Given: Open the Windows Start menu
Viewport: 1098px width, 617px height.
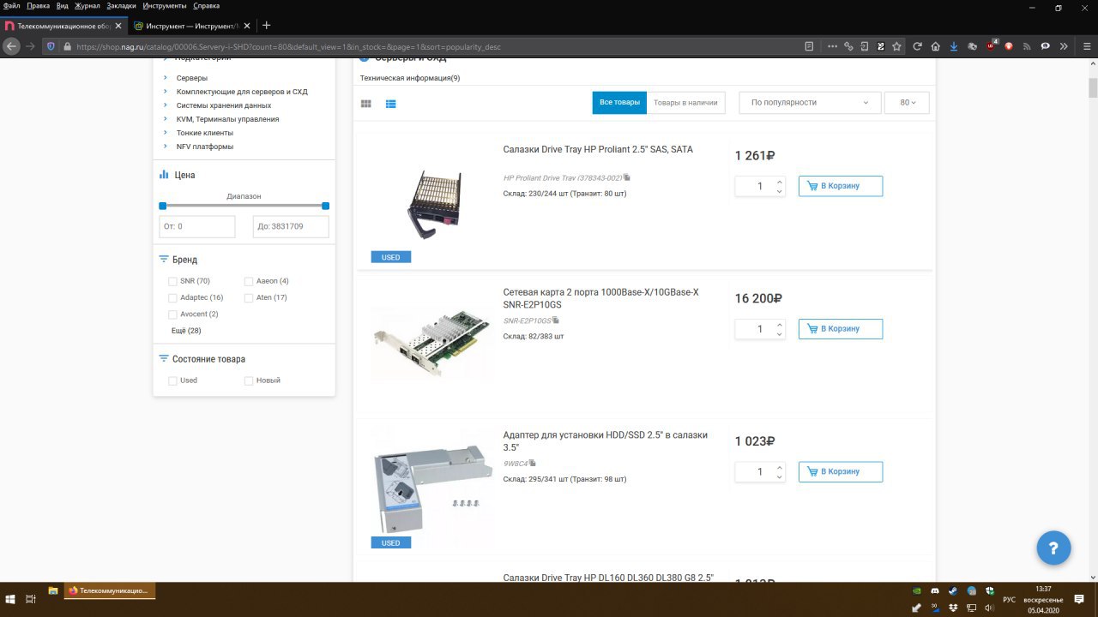Looking at the screenshot, I should click(x=10, y=599).
